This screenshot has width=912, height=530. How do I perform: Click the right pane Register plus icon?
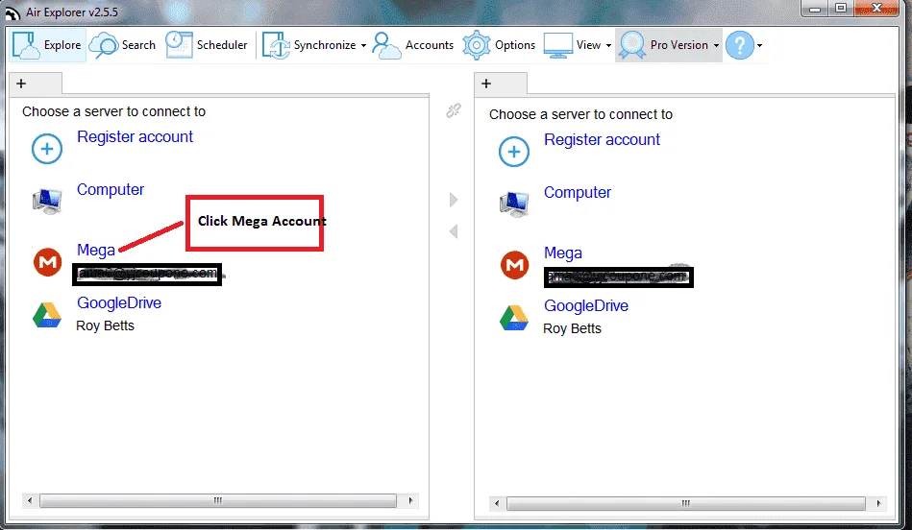(x=514, y=152)
